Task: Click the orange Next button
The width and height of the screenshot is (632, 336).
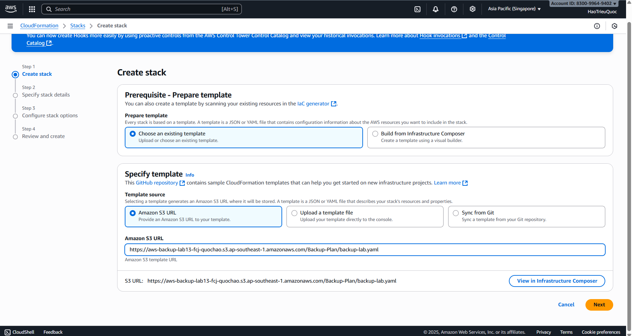Action: 599,305
